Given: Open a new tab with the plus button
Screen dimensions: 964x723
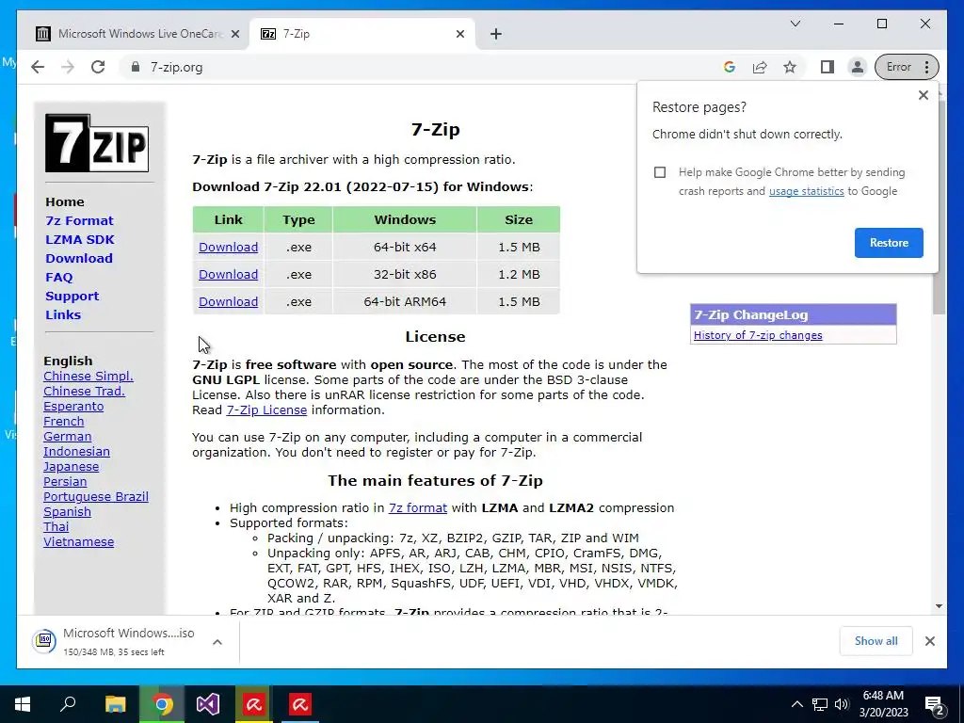Looking at the screenshot, I should click(496, 34).
